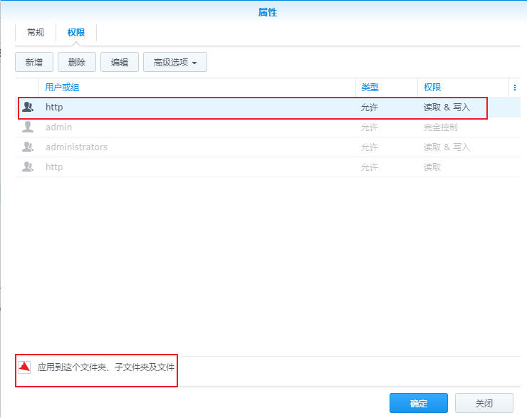Click the 应用到这个文件夹、子文件夹及文件 label

click(106, 367)
